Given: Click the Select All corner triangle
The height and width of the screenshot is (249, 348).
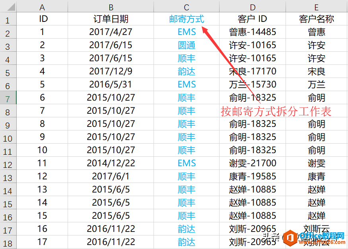Looking at the screenshot, I should [11, 7].
